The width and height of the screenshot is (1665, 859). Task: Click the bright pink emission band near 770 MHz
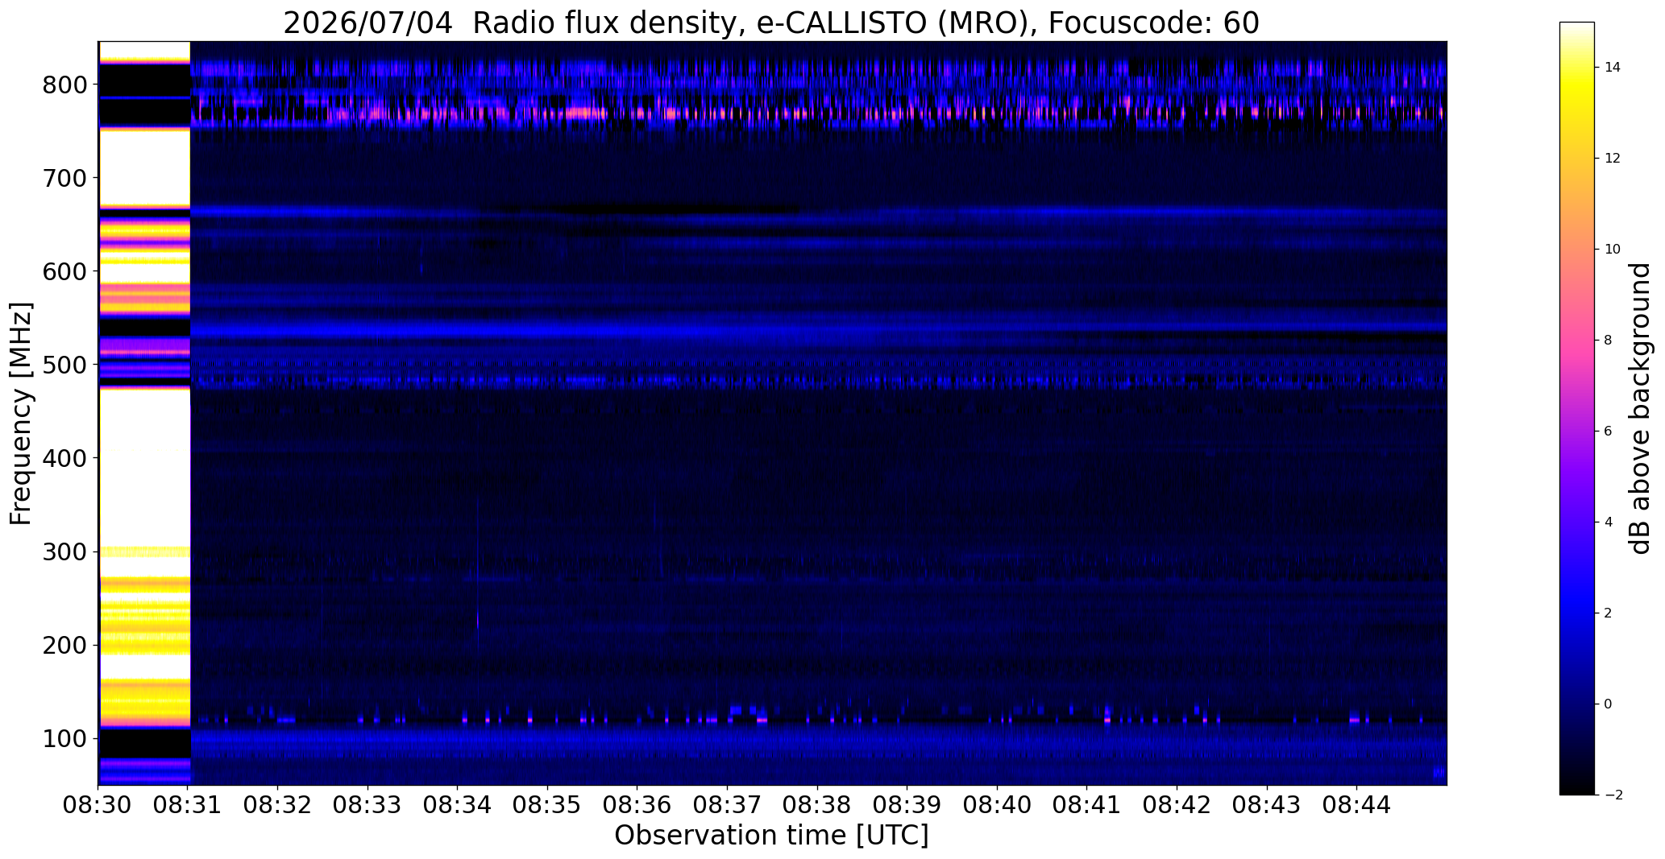point(818,114)
